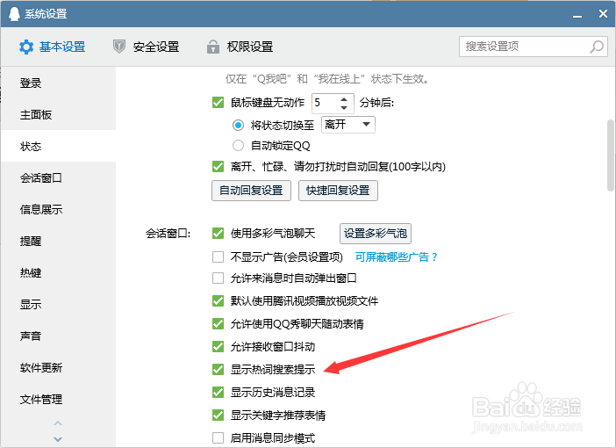Click the shield icon for 安全设置
616x448 pixels.
[119, 47]
